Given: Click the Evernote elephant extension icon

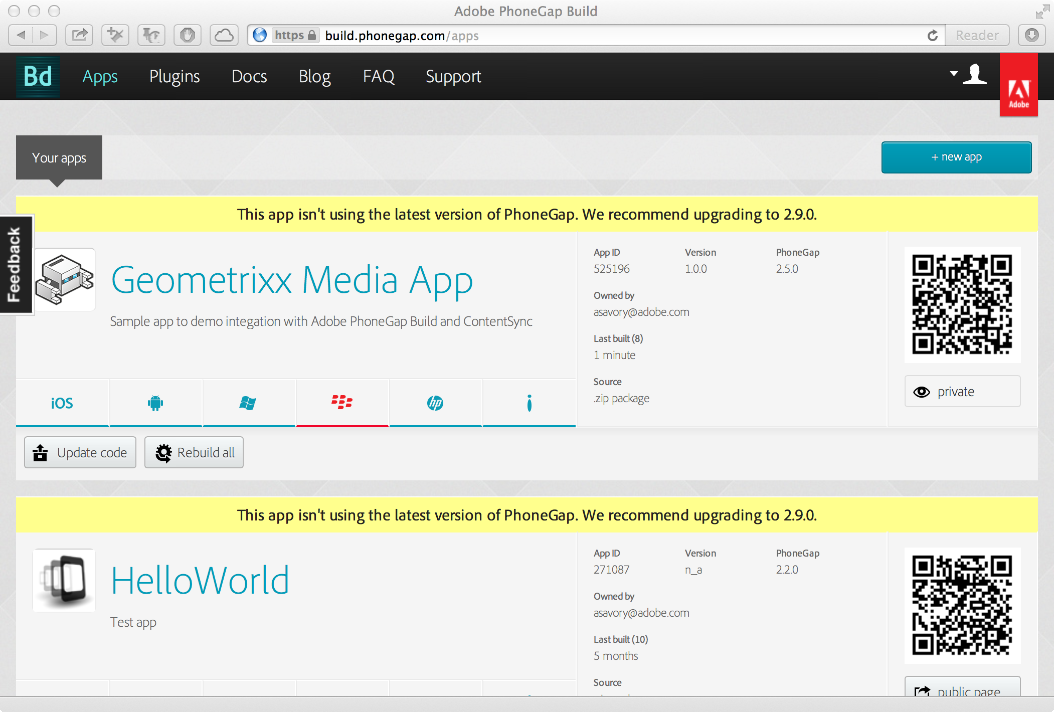Looking at the screenshot, I should point(151,35).
